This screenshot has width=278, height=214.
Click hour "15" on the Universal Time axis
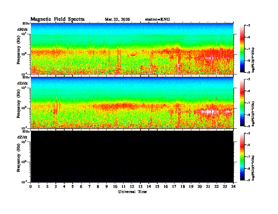[x=157, y=187]
